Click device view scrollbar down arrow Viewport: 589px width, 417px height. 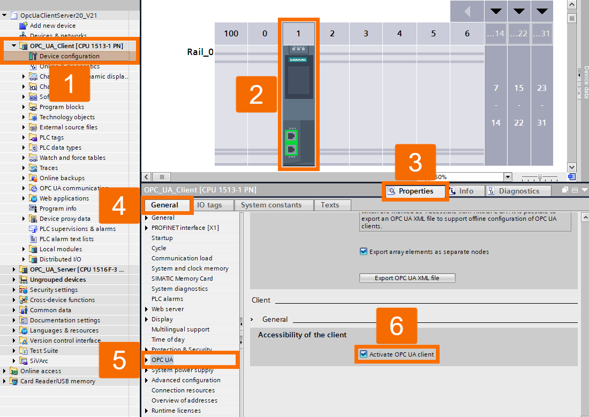click(x=572, y=167)
